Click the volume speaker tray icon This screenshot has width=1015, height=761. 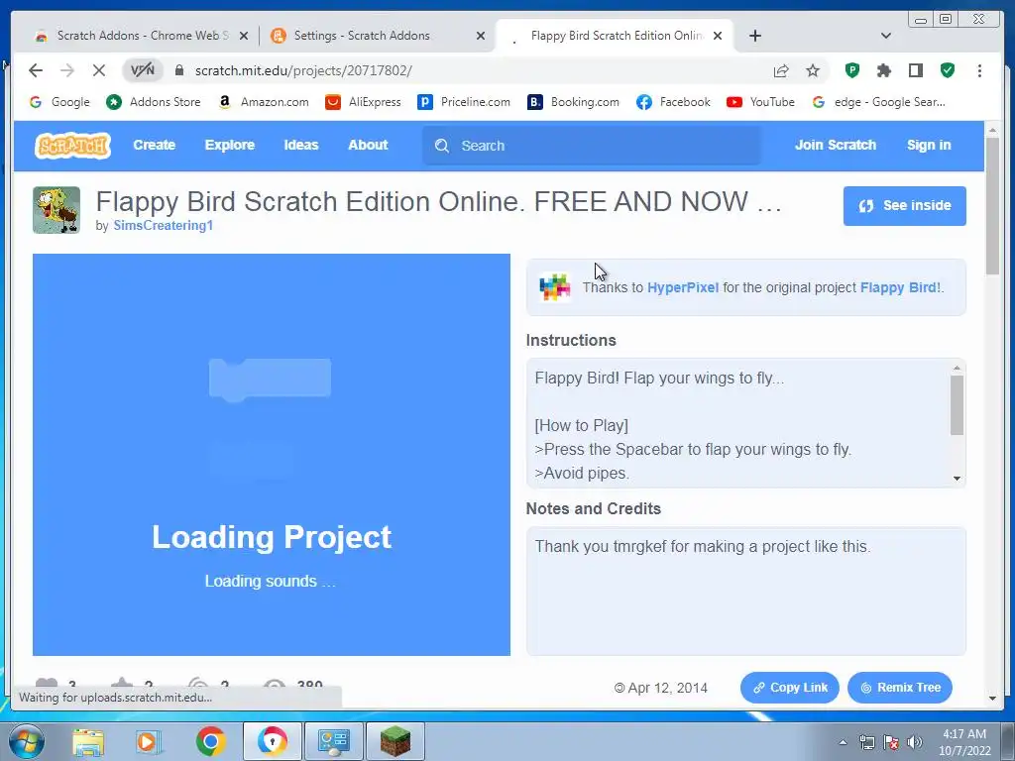[915, 742]
